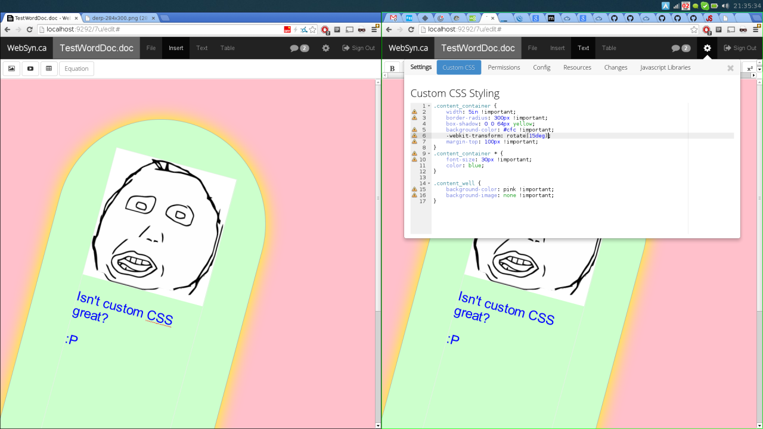
Task: Open the Chrome menu in right browser
Action: pos(757,29)
